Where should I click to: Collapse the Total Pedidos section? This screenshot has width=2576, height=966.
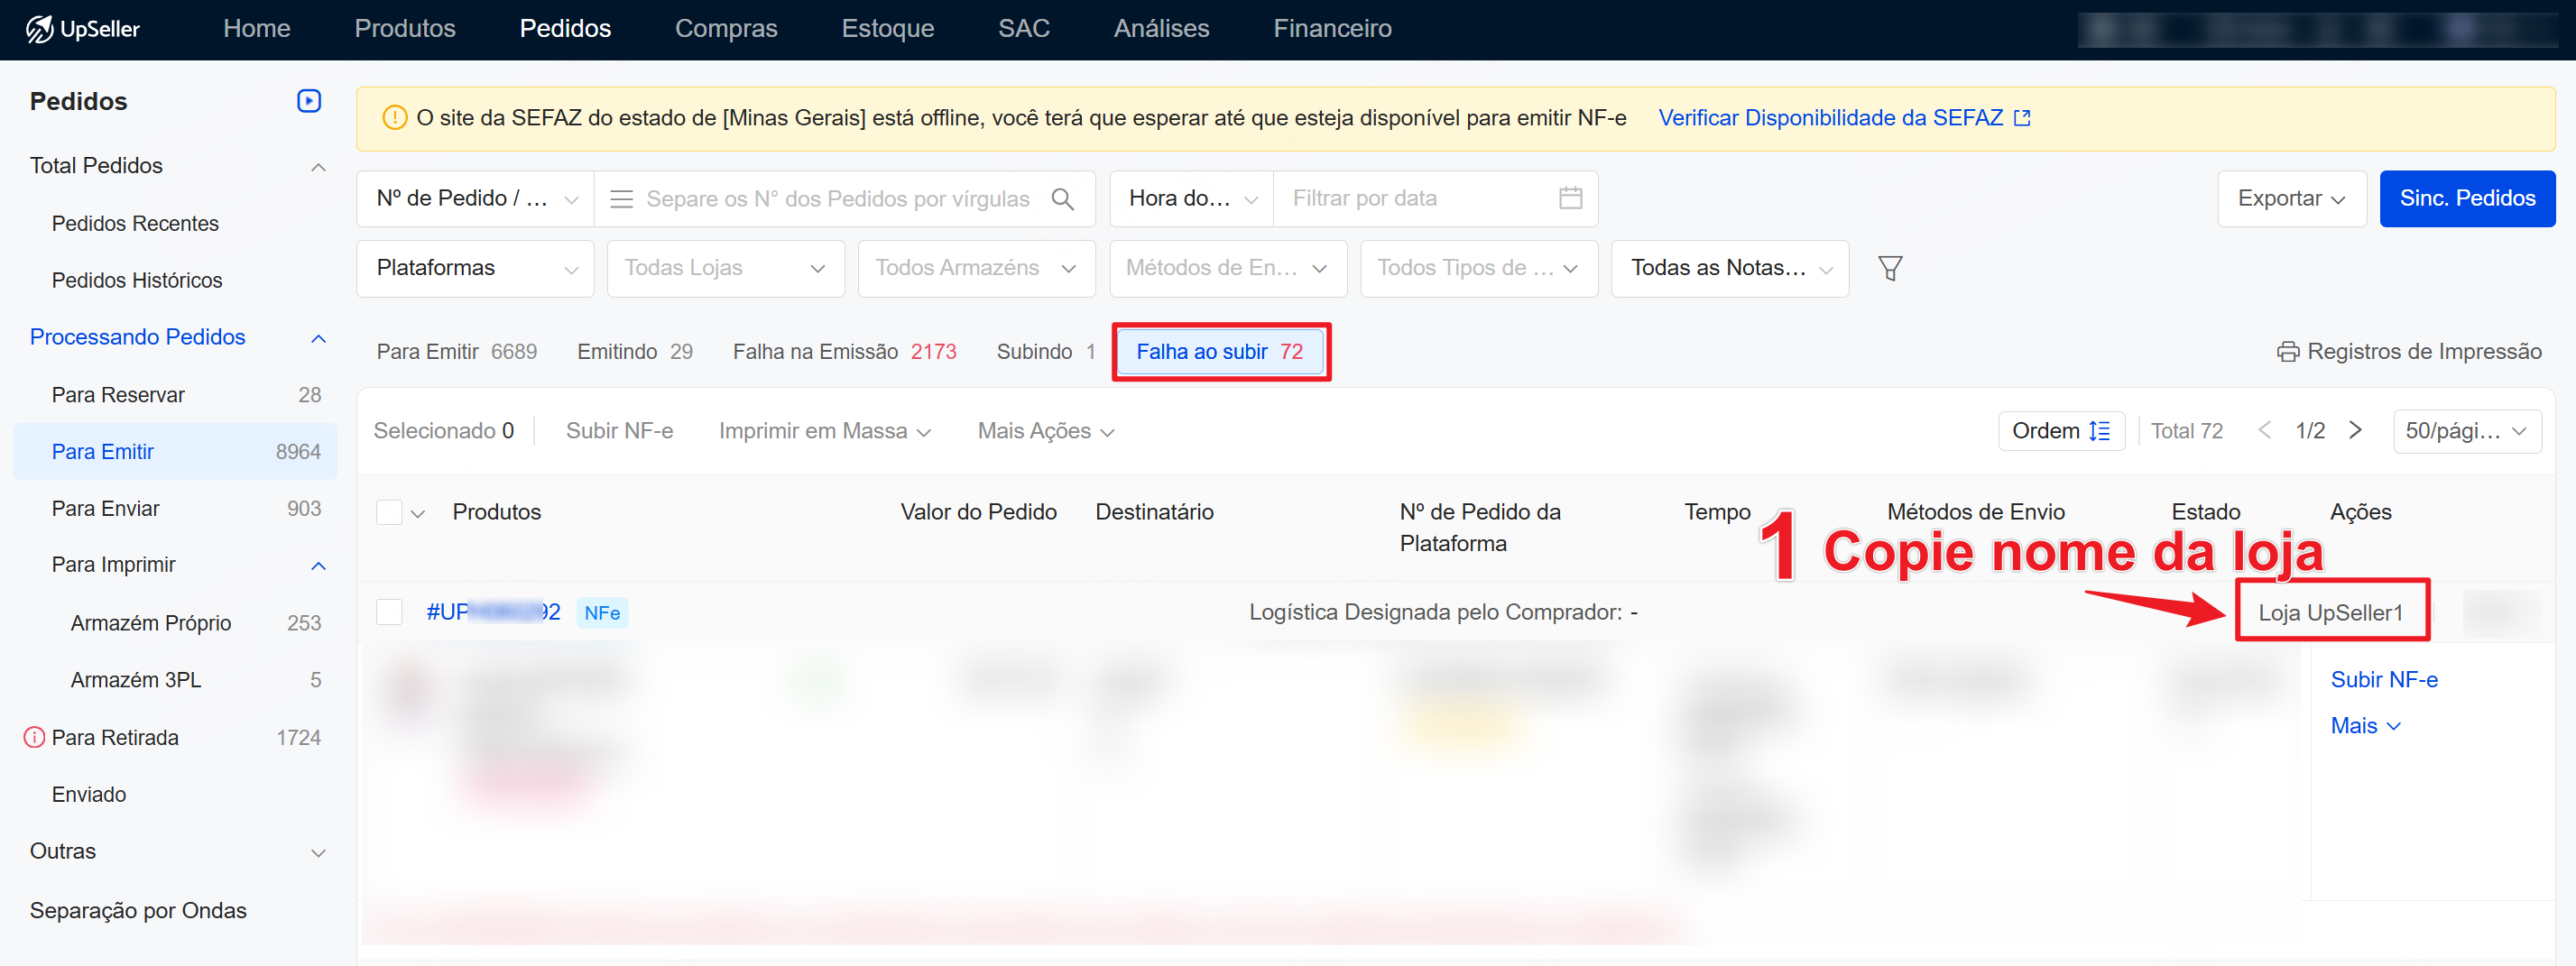pyautogui.click(x=318, y=166)
